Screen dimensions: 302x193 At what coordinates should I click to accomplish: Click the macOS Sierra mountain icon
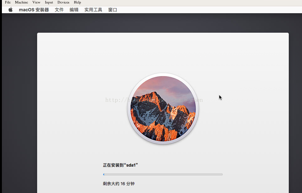[x=163, y=108]
